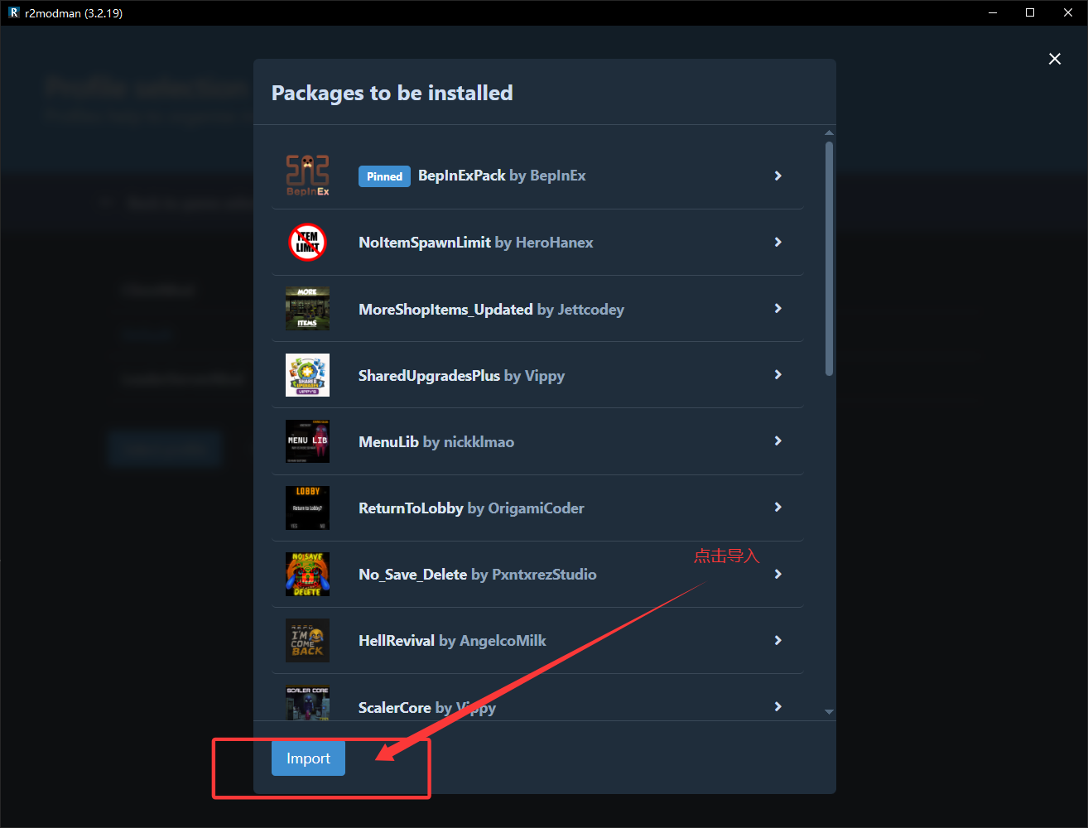The image size is (1088, 828).
Task: Select the 'BepInExPack by BepInEx' text
Action: coord(502,176)
